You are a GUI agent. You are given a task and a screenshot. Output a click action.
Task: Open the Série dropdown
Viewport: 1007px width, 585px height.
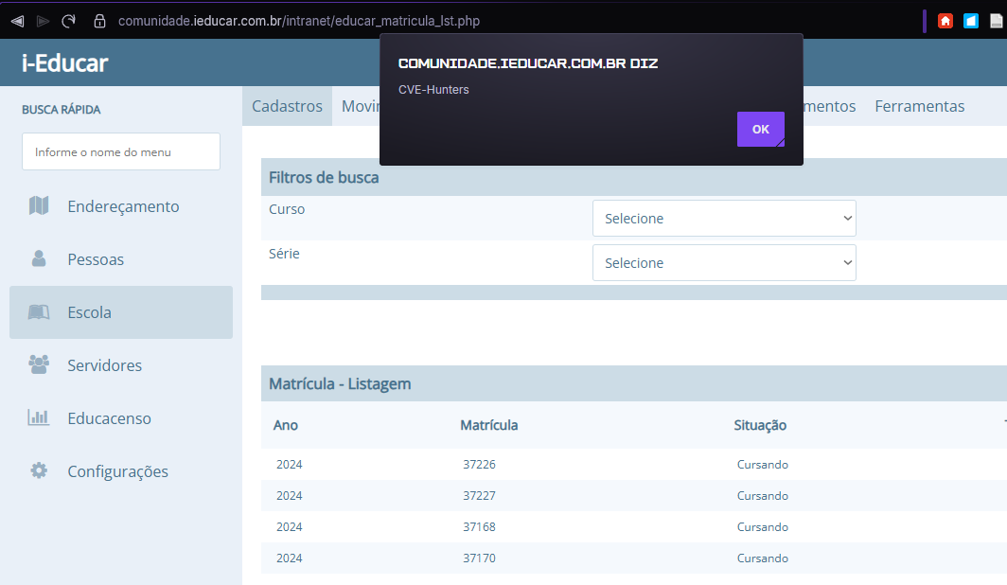(724, 262)
